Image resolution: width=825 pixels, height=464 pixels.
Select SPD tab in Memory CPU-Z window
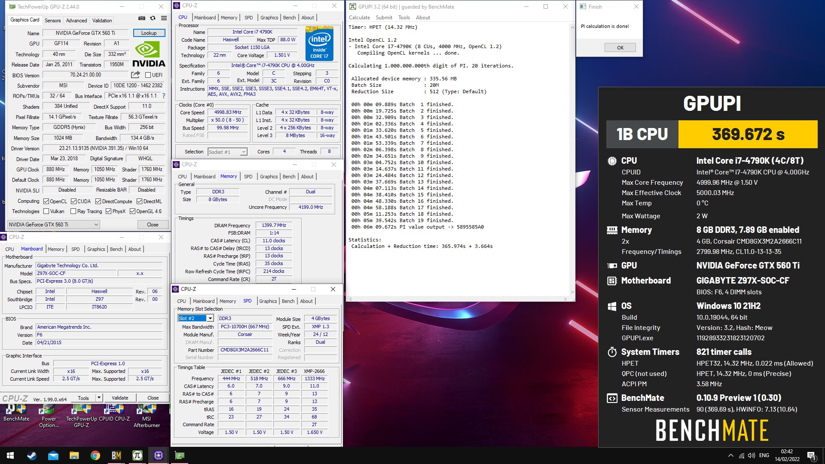point(248,177)
